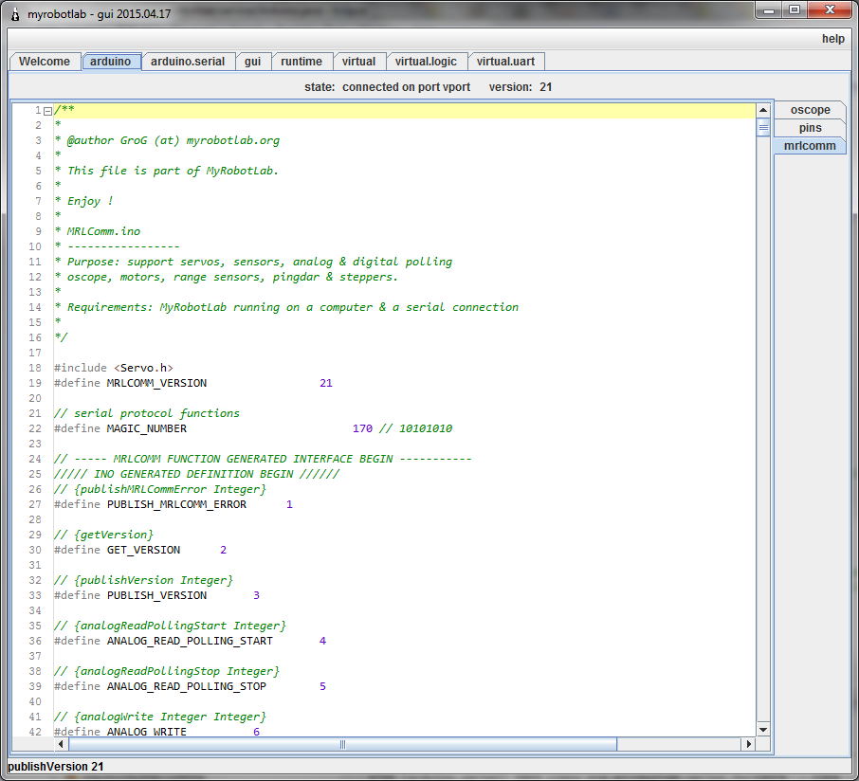The height and width of the screenshot is (781, 859).
Task: Maximize the myrobotlab window
Action: click(795, 10)
